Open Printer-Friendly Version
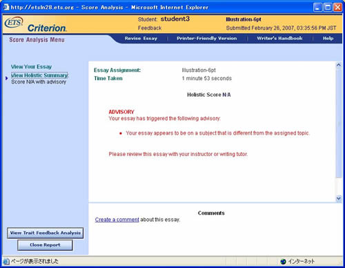The image size is (345, 268). pyautogui.click(x=206, y=39)
